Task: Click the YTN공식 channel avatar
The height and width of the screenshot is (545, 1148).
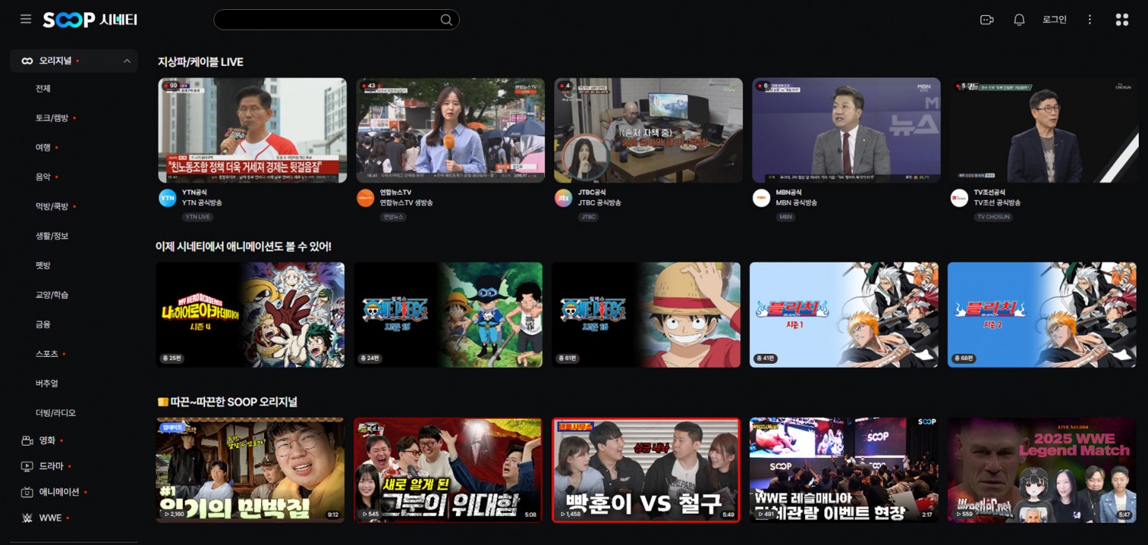Action: [x=168, y=198]
